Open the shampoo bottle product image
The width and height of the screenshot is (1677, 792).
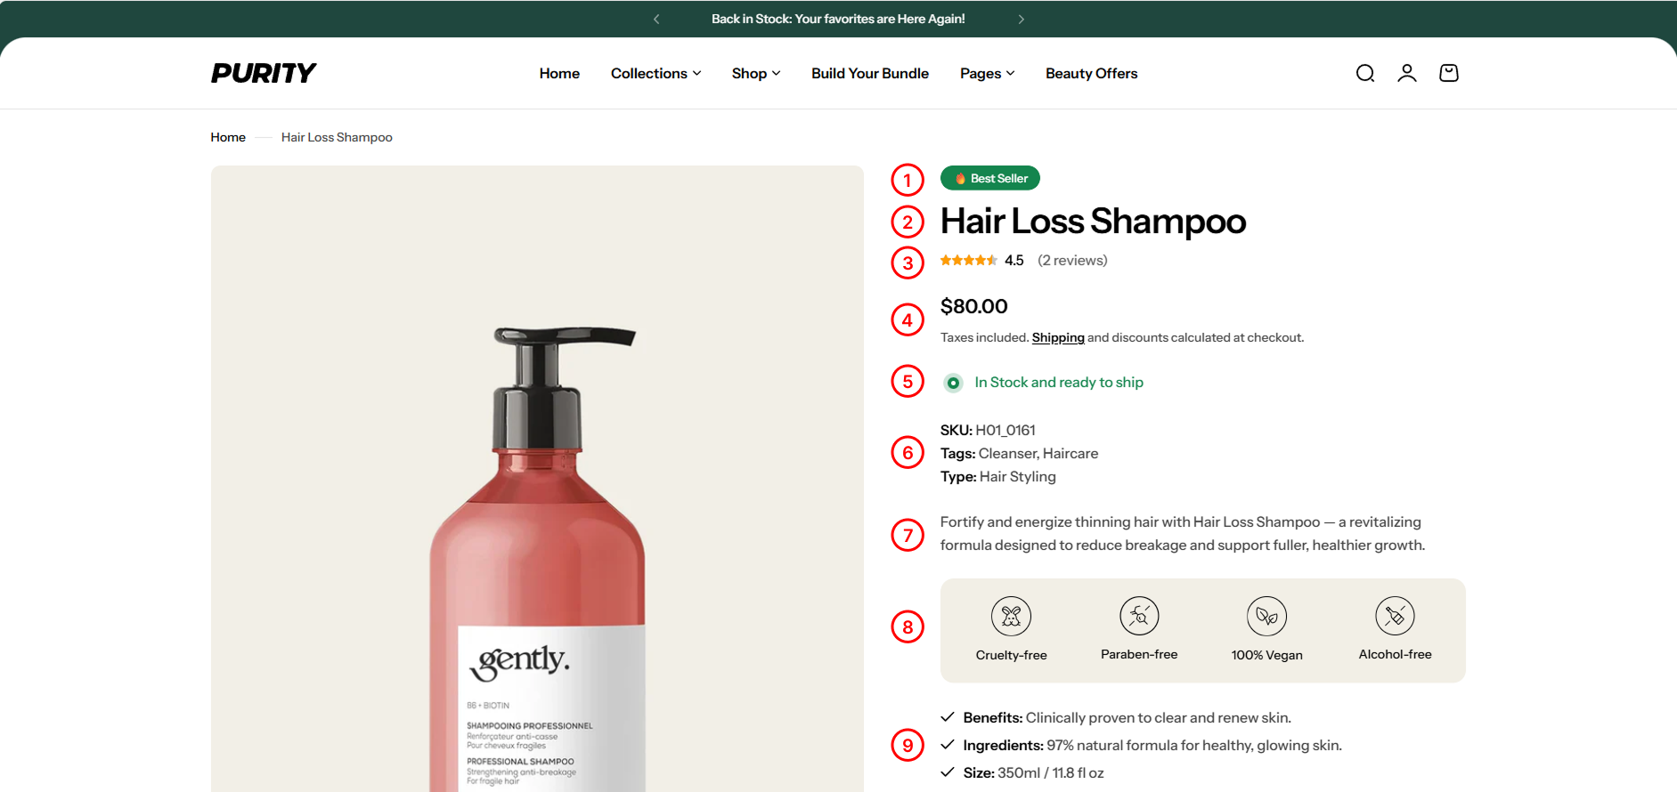[537, 479]
